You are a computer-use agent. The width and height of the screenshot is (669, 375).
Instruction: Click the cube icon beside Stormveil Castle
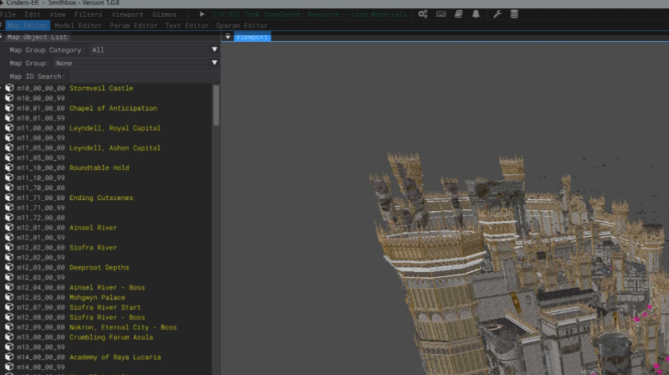tap(9, 88)
